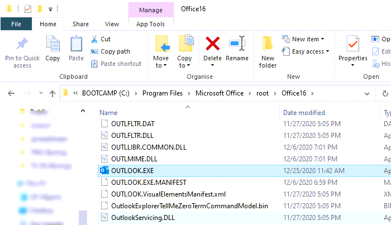Image resolution: width=391 pixels, height=225 pixels.
Task: Click root in the breadcrumb path
Action: pyautogui.click(x=263, y=93)
